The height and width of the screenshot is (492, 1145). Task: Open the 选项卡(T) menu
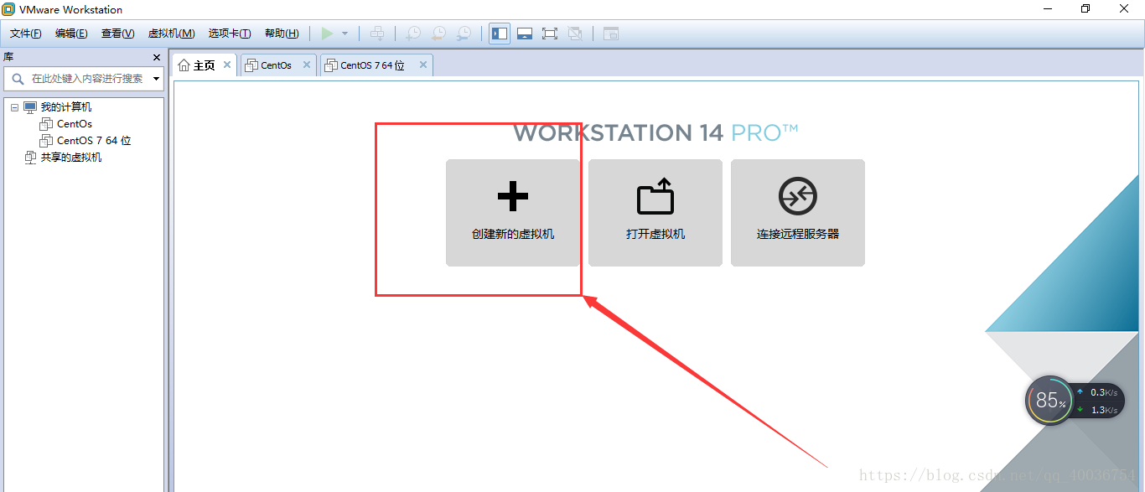click(x=230, y=34)
